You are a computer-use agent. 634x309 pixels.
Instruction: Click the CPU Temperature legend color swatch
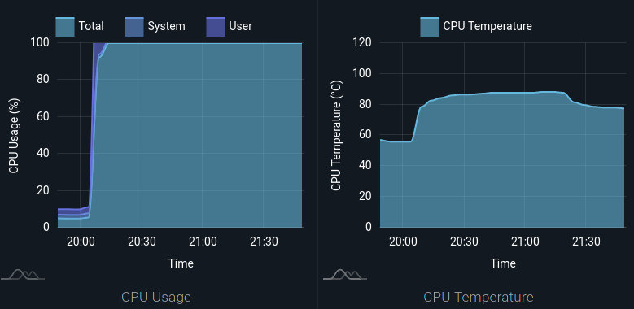[430, 27]
